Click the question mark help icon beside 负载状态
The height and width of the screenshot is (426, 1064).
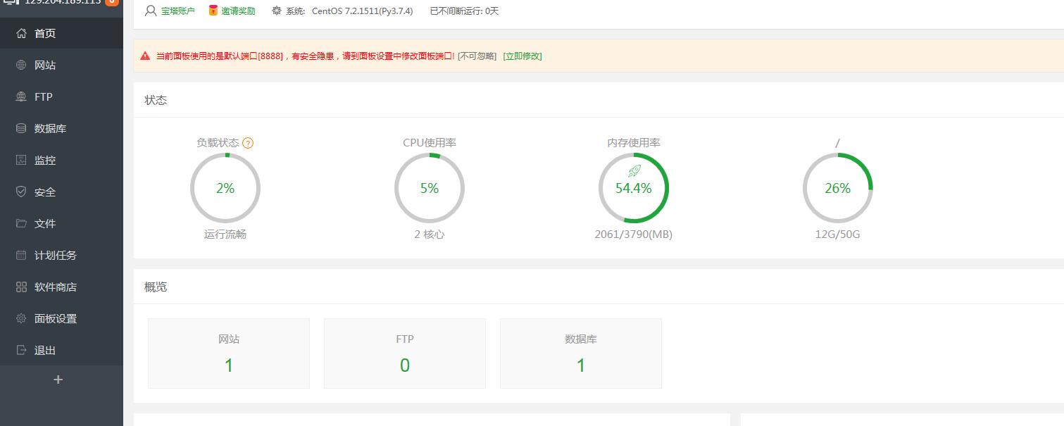[248, 143]
